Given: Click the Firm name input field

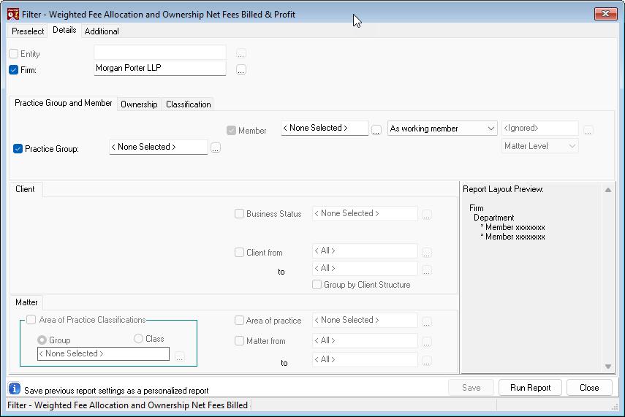Looking at the screenshot, I should click(160, 68).
